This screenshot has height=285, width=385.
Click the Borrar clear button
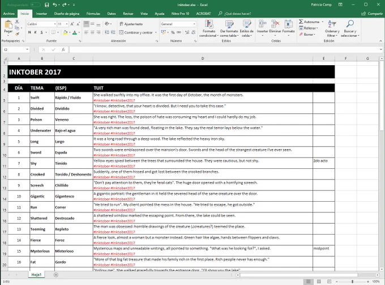click(x=307, y=35)
